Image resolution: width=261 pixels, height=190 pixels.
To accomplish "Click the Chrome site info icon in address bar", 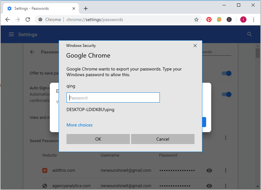I will point(40,20).
